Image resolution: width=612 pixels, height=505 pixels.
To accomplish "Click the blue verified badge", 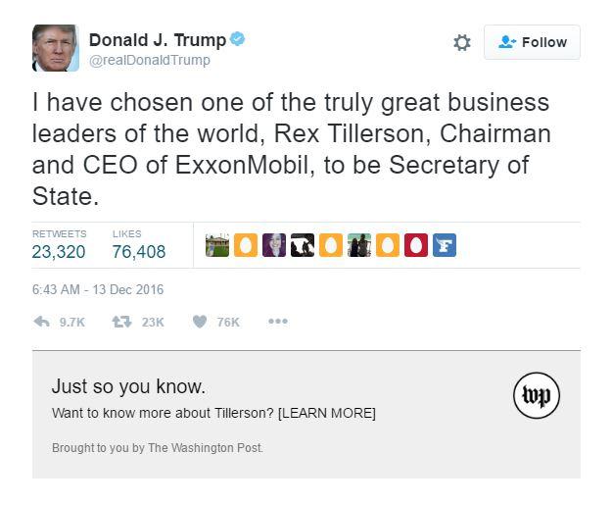I will [x=238, y=40].
